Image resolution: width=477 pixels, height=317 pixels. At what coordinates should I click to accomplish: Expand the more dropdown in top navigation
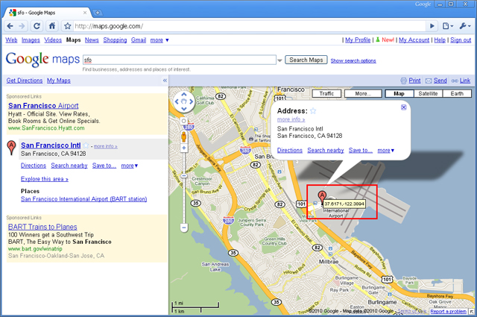tap(159, 40)
